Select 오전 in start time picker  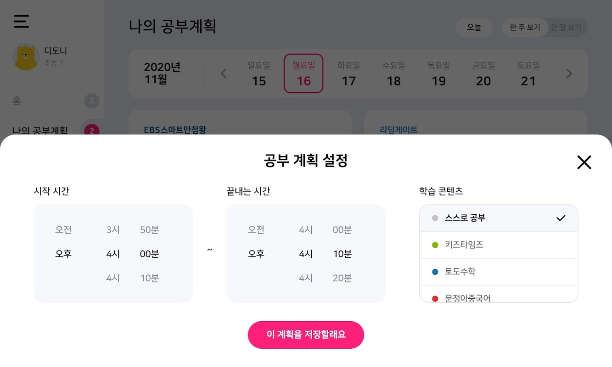pos(64,230)
